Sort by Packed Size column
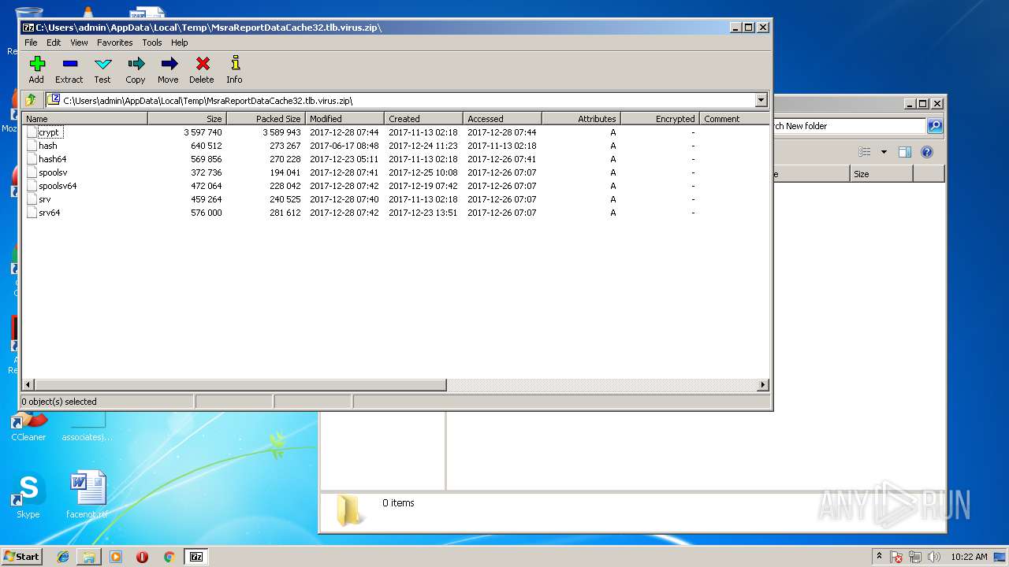This screenshot has width=1009, height=567. (x=266, y=119)
